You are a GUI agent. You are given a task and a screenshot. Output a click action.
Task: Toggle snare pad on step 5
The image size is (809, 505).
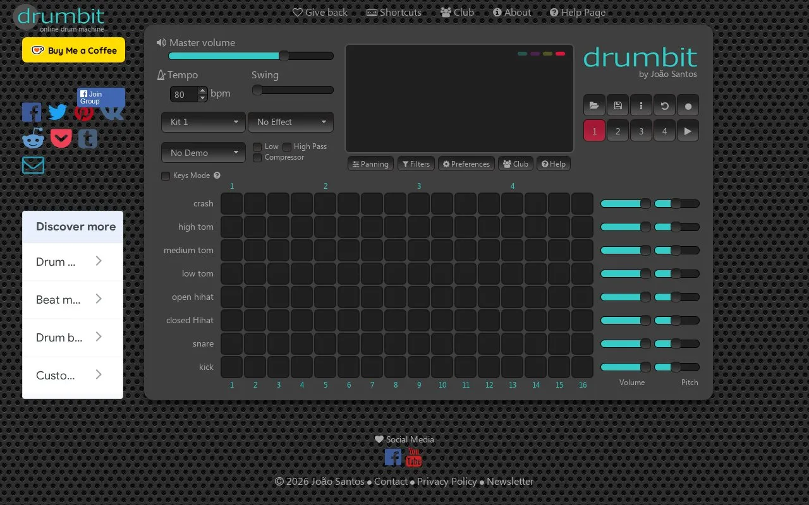(325, 344)
